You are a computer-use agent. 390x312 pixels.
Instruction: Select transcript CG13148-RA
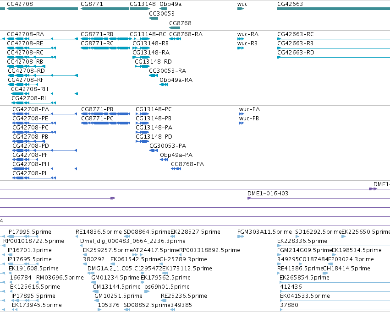tap(151, 53)
